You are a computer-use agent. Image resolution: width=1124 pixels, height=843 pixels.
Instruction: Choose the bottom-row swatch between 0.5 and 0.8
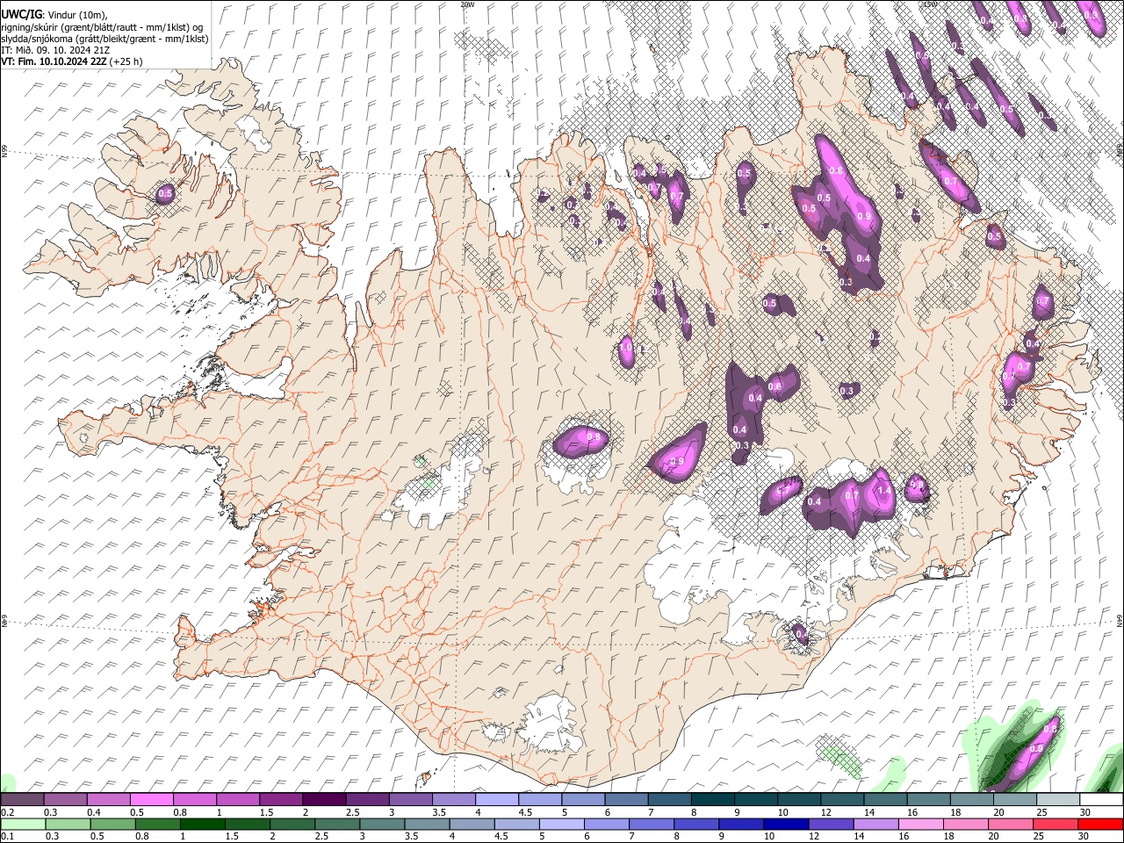point(113,824)
